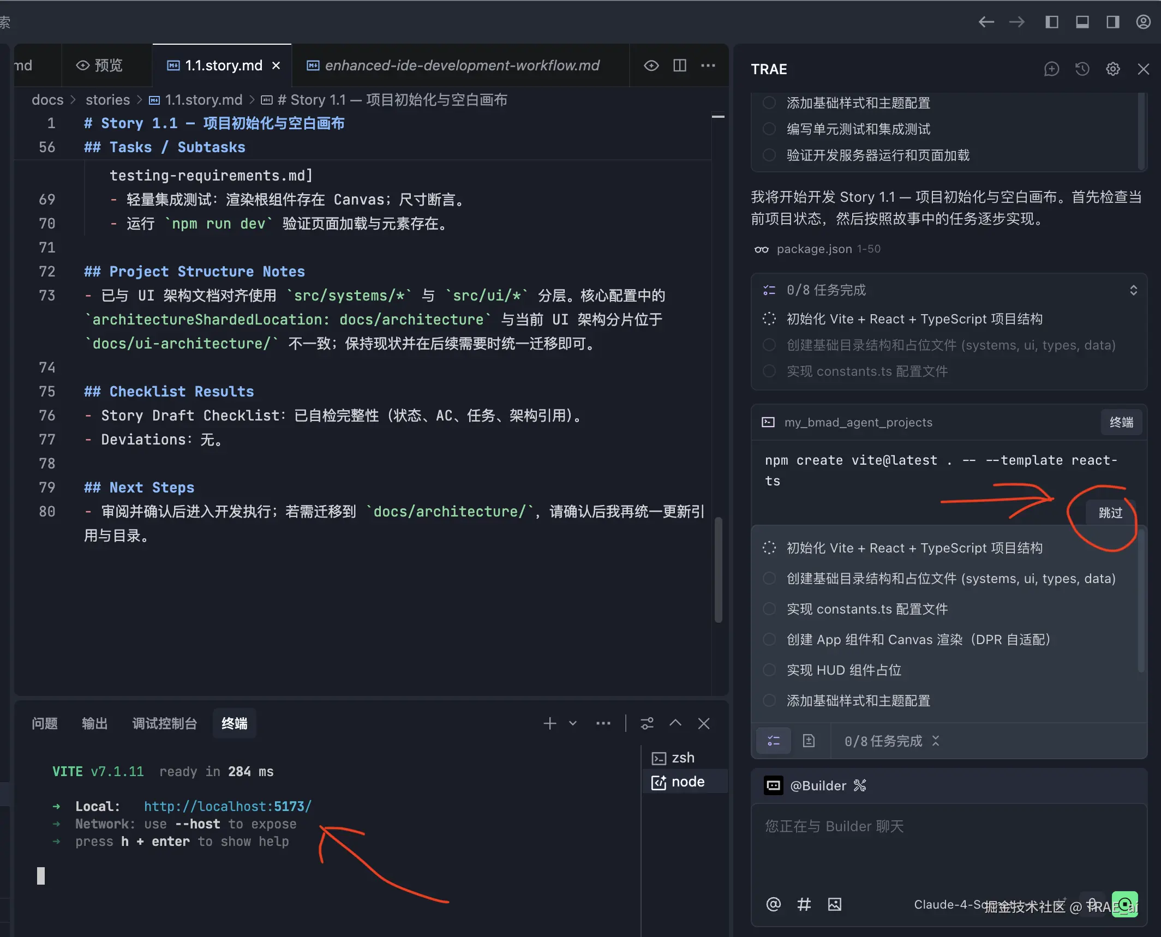1161x937 pixels.
Task: Expand the 0/8 任务完成 task list card
Action: [x=1133, y=290]
